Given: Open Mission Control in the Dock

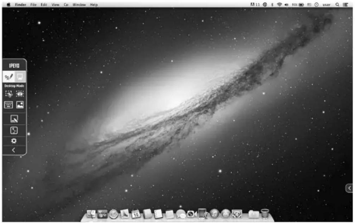Looking at the screenshot, I should [102, 214].
